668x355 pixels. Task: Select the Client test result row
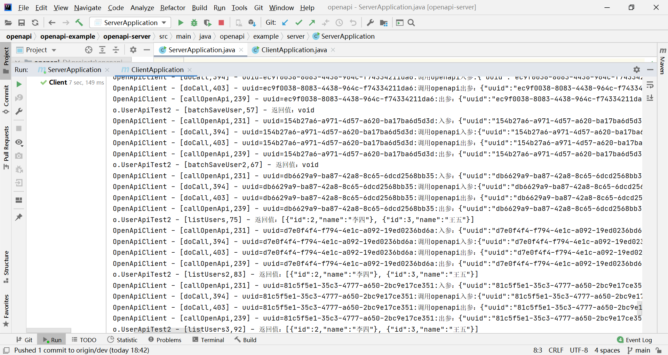(72, 82)
